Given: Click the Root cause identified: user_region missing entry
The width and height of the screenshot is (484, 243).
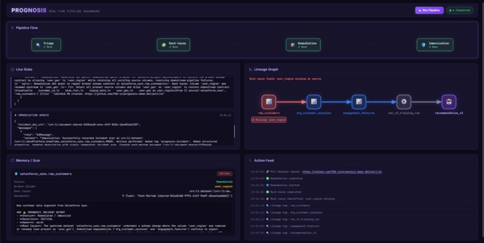Looking at the screenshot, I should click(302, 199).
